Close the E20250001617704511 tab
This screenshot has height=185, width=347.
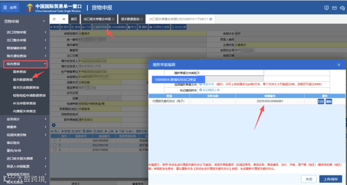[211, 19]
